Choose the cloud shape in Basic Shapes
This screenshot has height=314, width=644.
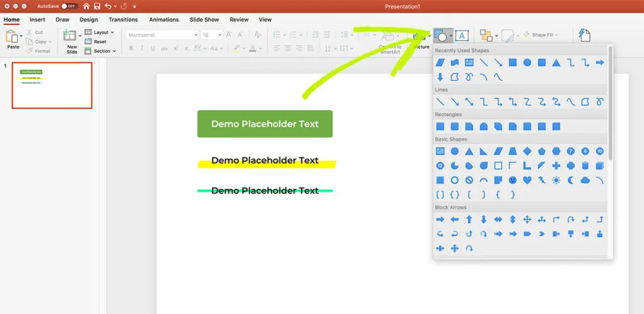coord(586,180)
